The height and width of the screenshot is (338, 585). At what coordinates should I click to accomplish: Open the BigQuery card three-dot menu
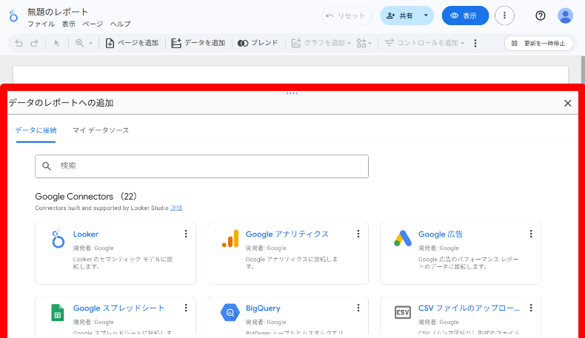(358, 308)
